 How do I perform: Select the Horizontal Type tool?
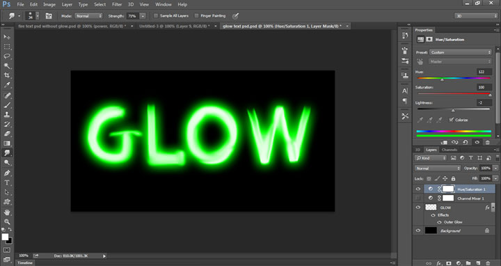[7, 182]
